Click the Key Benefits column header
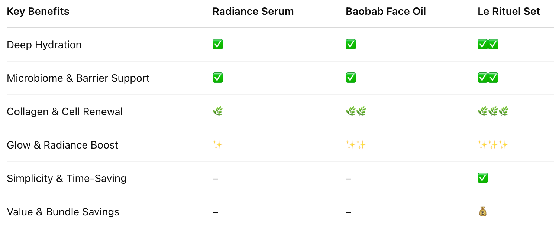The width and height of the screenshot is (559, 225). coord(38,12)
